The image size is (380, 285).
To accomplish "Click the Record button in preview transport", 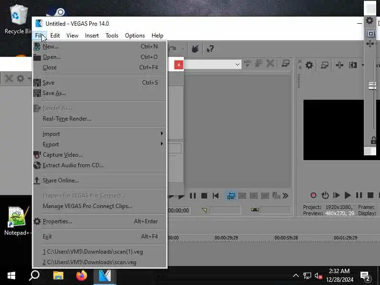I will [x=313, y=195].
